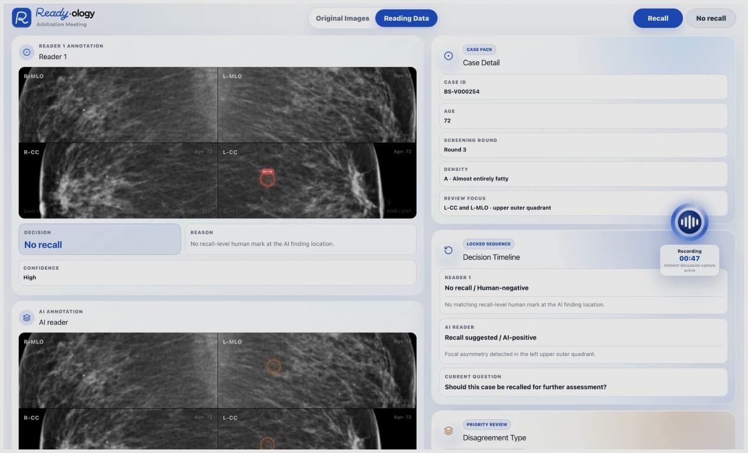Click the 'CASE PACK' badge
Viewport: 748px width, 453px height.
479,50
